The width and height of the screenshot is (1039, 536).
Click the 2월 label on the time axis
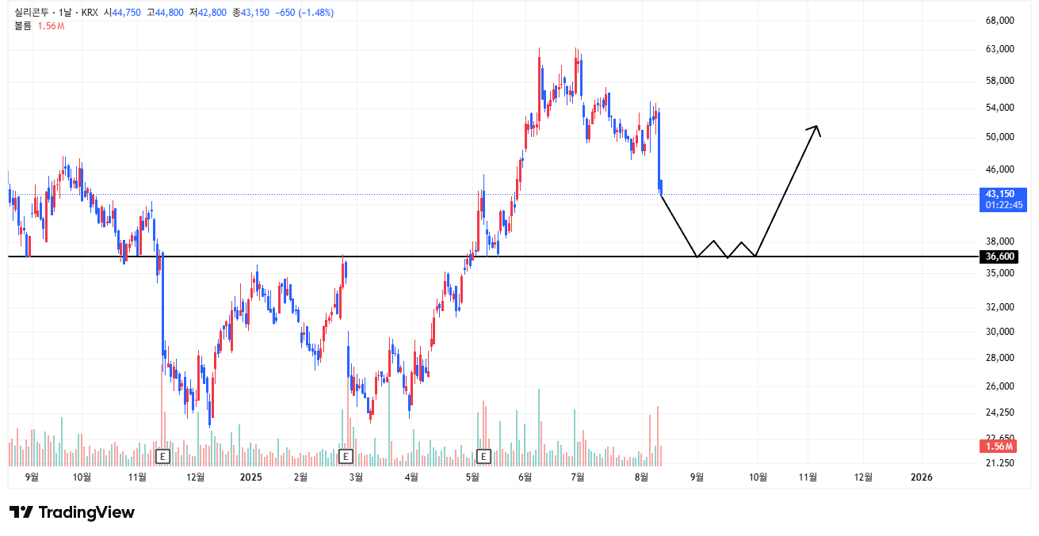pos(300,477)
